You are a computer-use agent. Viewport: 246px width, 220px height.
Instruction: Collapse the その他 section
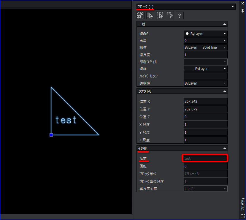(x=225, y=148)
